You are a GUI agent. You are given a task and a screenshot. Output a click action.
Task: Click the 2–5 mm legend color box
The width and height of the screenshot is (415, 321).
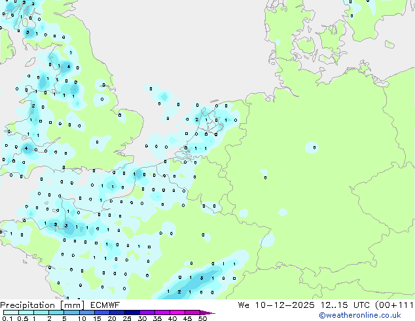56,312
